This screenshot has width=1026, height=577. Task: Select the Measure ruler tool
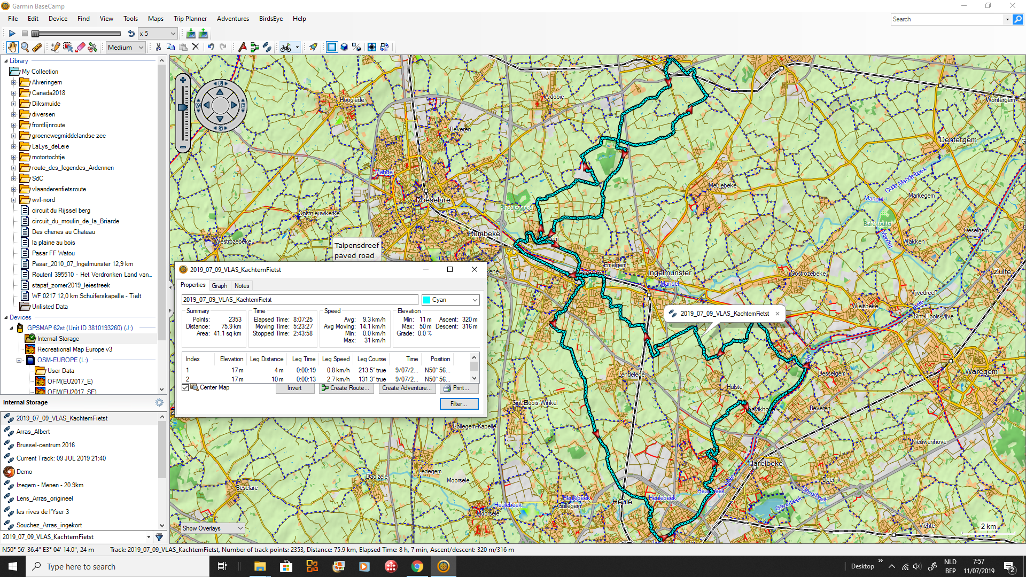[37, 47]
